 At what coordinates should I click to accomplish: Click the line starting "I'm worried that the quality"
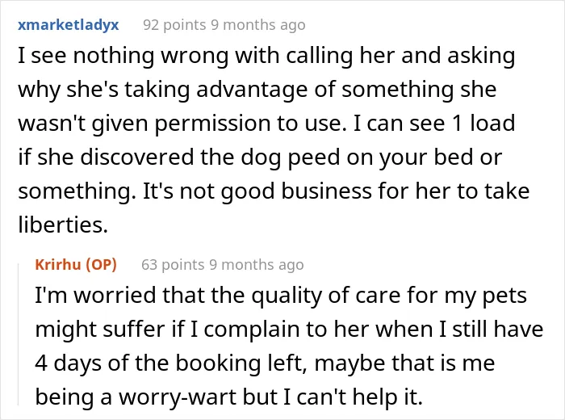coord(281,296)
